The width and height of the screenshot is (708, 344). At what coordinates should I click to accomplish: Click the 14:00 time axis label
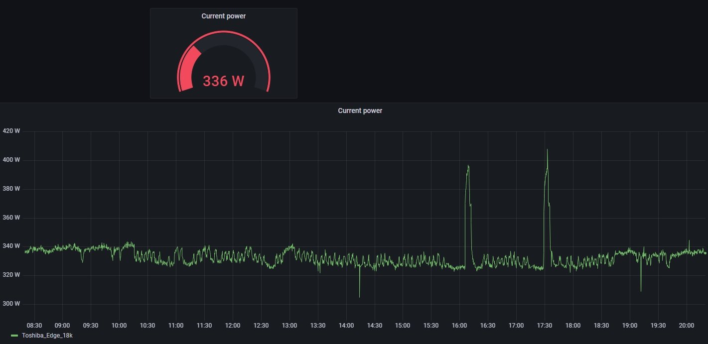pos(346,326)
